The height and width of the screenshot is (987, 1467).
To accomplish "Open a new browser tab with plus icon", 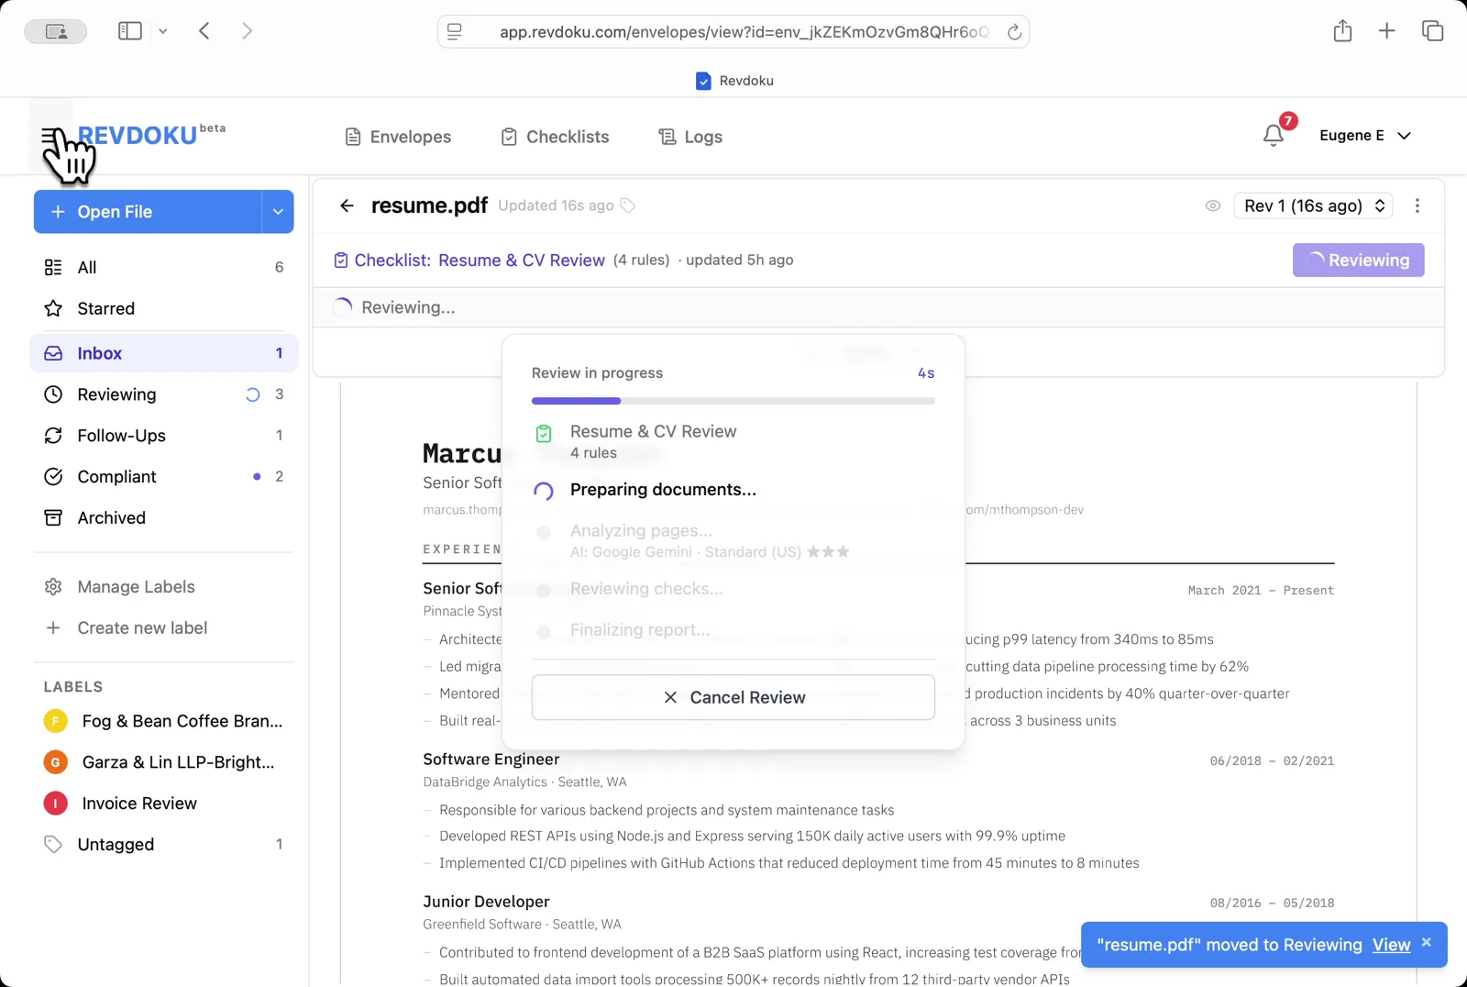I will click(x=1386, y=31).
